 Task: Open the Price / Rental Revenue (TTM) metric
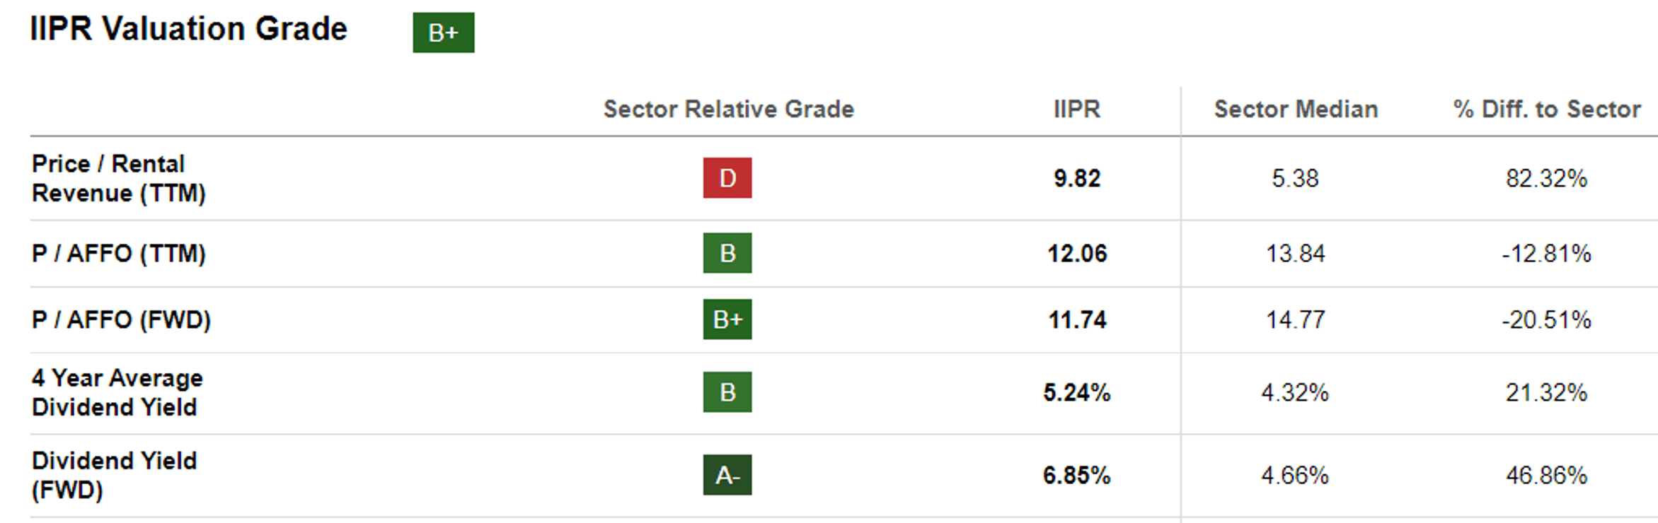[x=118, y=178]
